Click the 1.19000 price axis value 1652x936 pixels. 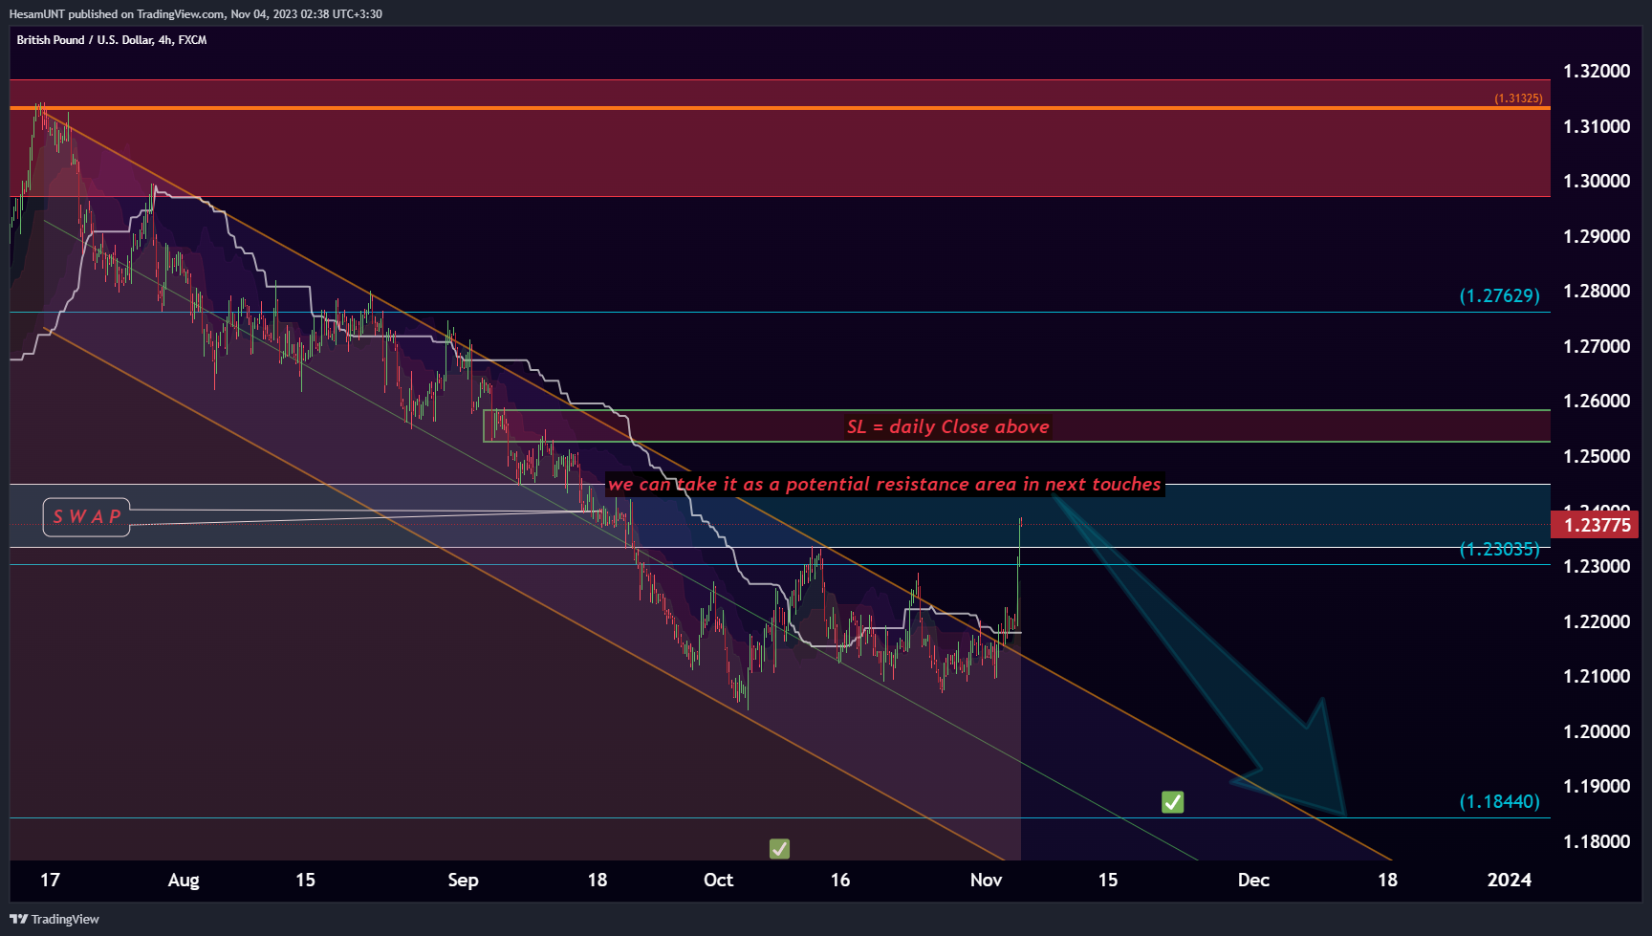[x=1597, y=786]
